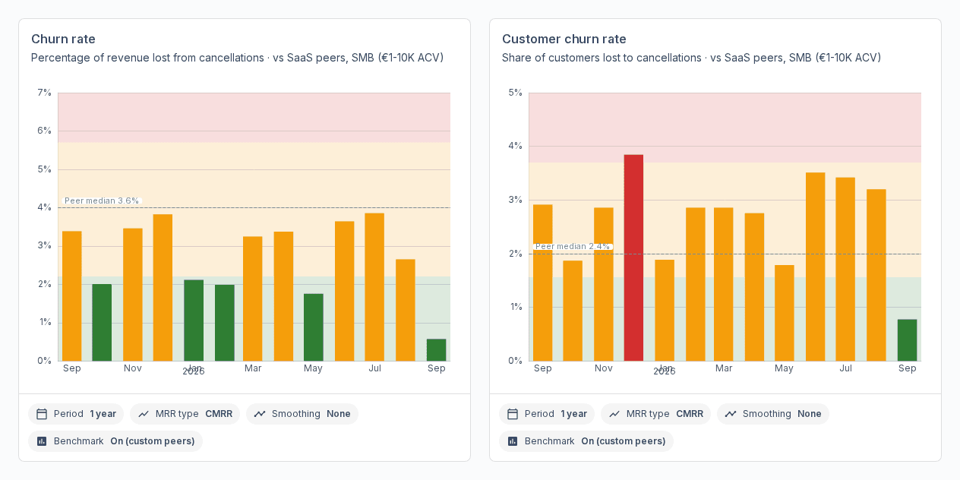Open Smoothing None in Customer churn rate card

pos(773,414)
